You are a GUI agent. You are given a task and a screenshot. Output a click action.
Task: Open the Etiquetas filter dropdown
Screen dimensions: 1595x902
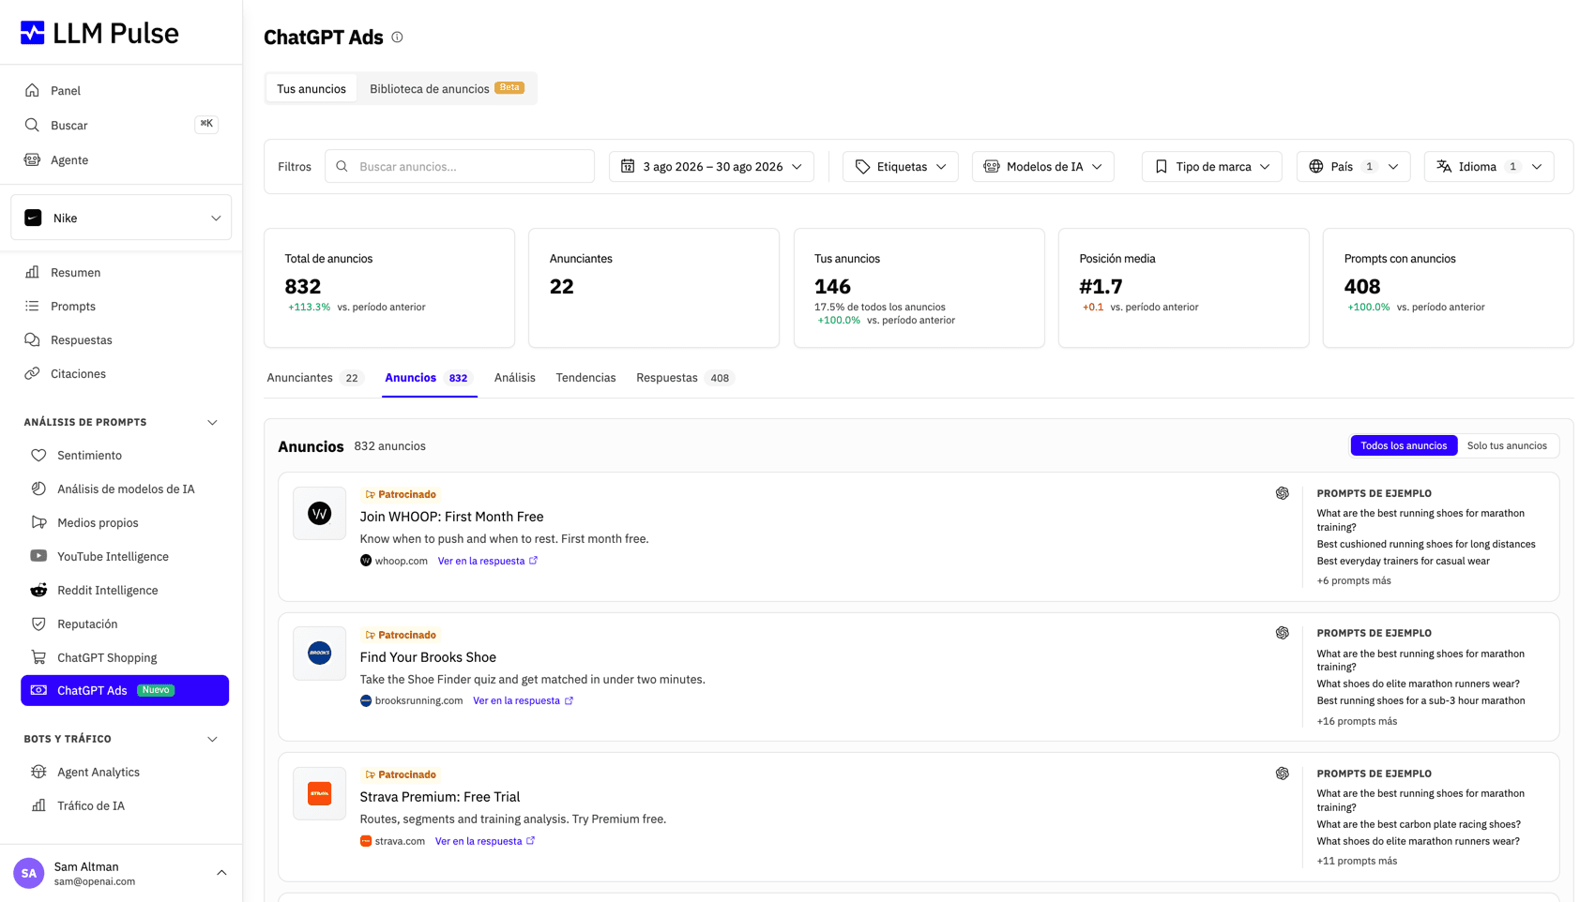pyautogui.click(x=900, y=167)
